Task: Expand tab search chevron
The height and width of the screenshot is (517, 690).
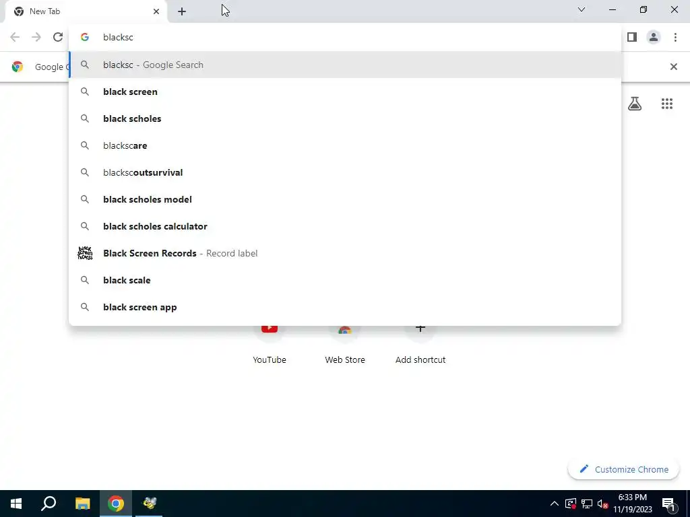Action: pos(582,9)
